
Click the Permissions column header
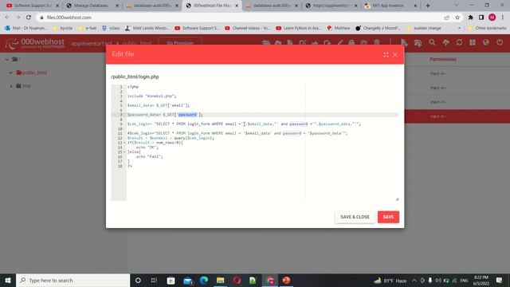coord(443,59)
